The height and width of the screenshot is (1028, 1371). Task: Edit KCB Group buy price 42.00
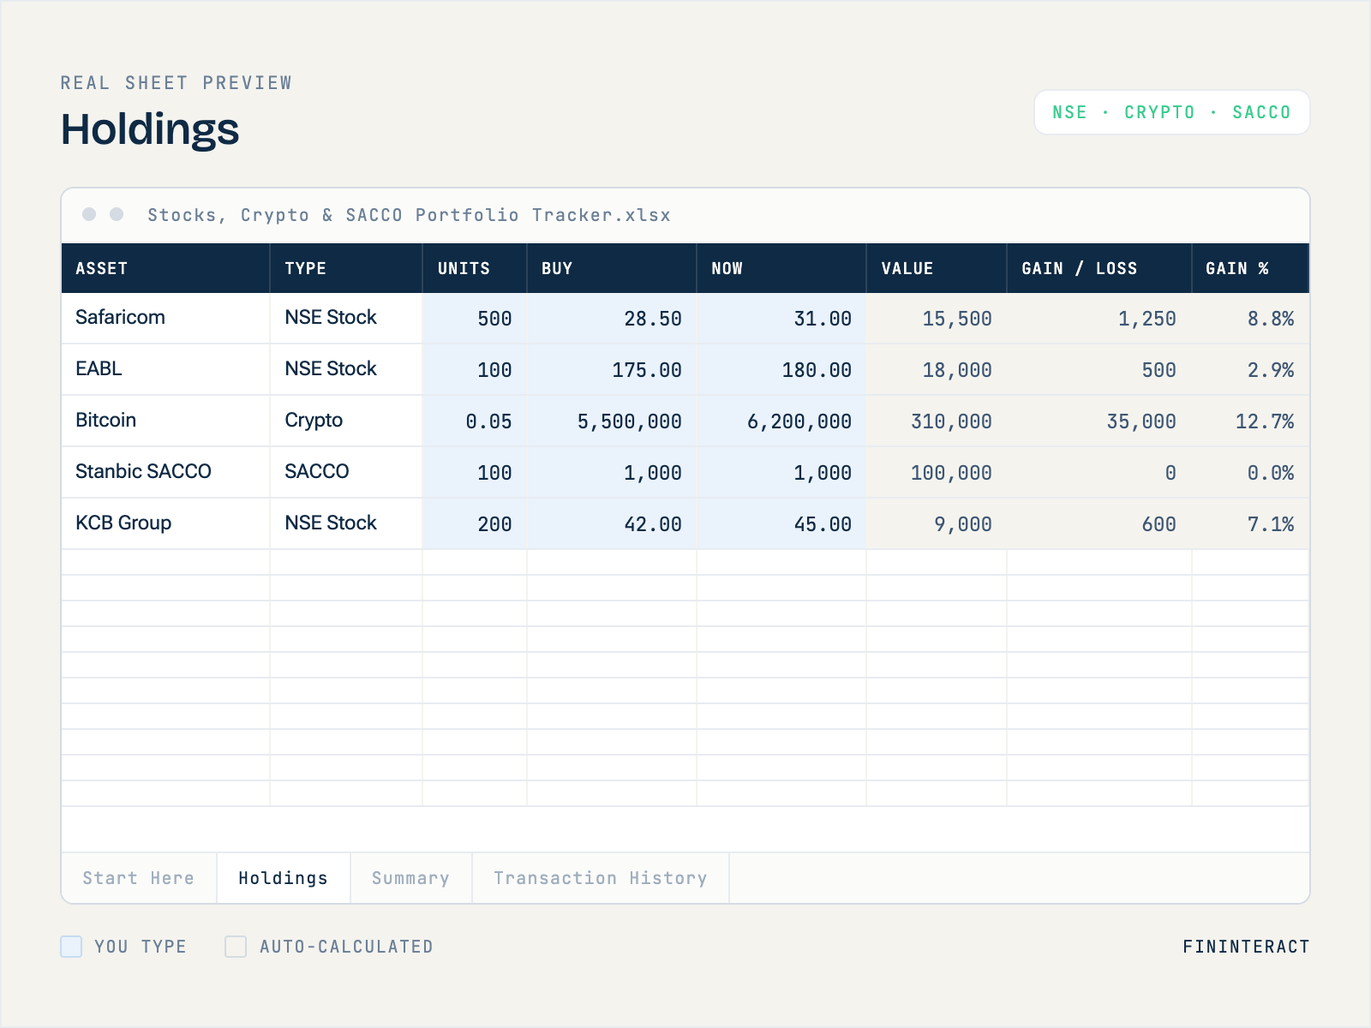point(612,523)
